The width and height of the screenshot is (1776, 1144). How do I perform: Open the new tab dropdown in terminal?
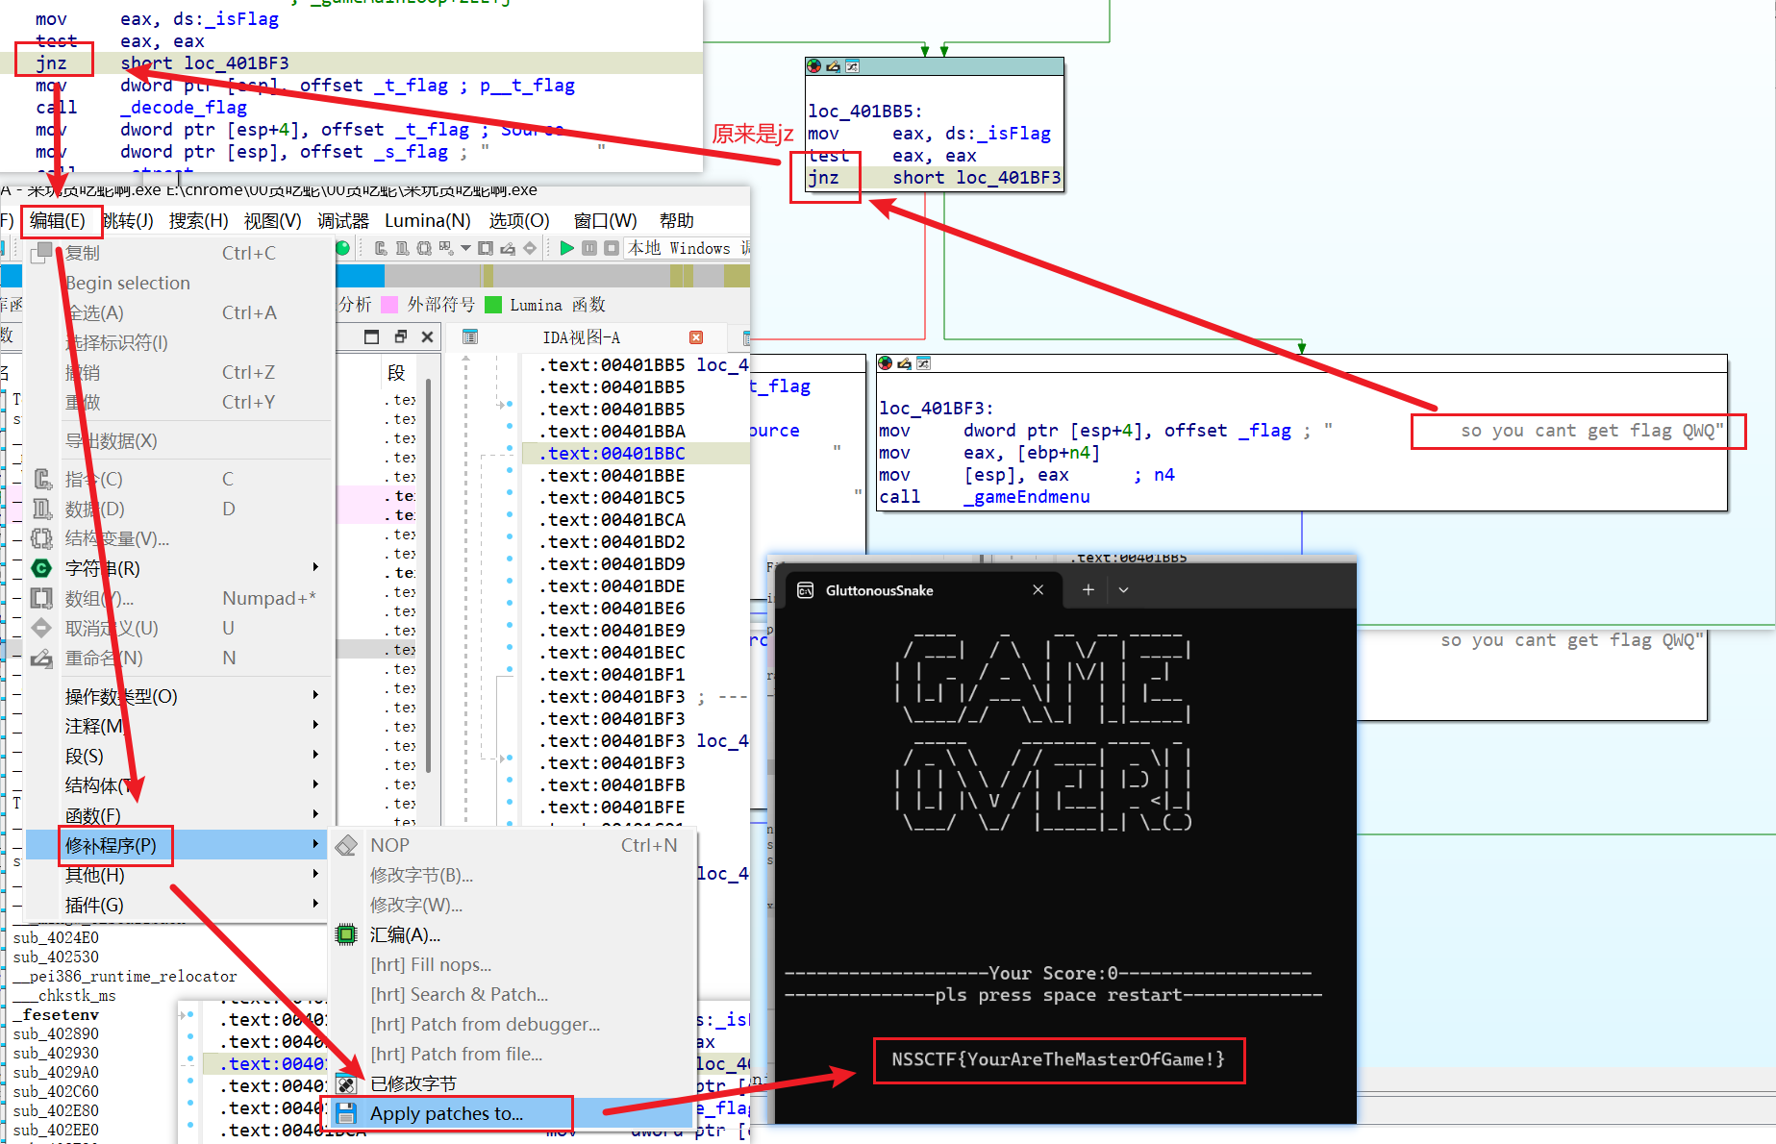point(1123,590)
